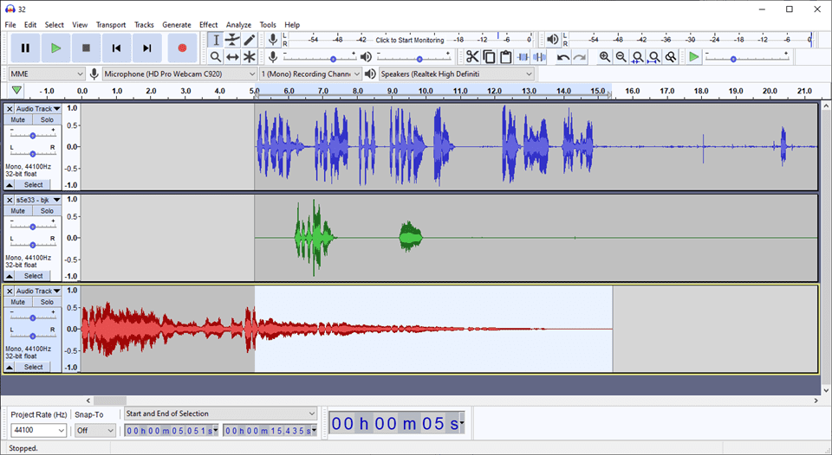Click the Cut scissors icon
The image size is (832, 455).
point(472,57)
